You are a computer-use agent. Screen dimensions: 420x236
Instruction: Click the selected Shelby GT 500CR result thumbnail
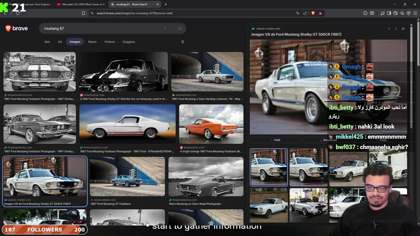[45, 176]
